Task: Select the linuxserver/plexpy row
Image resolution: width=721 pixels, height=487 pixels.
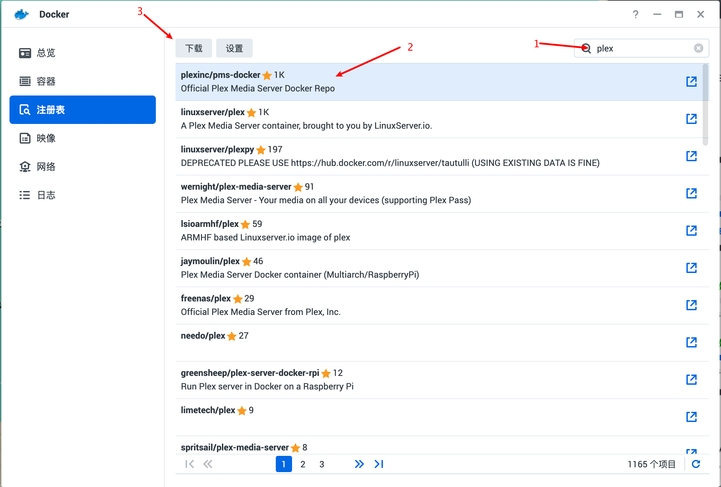Action: tap(439, 156)
